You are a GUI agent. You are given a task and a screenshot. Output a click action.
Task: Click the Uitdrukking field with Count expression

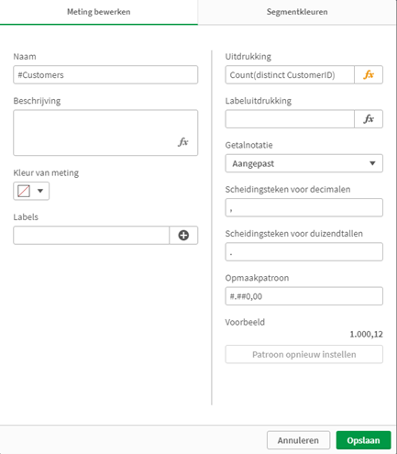click(290, 74)
